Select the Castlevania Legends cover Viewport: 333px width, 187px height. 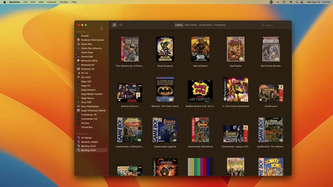click(165, 130)
